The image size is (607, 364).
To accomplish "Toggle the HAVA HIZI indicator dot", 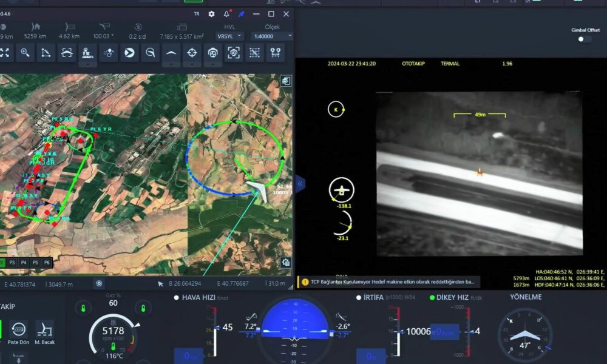I will tap(177, 297).
